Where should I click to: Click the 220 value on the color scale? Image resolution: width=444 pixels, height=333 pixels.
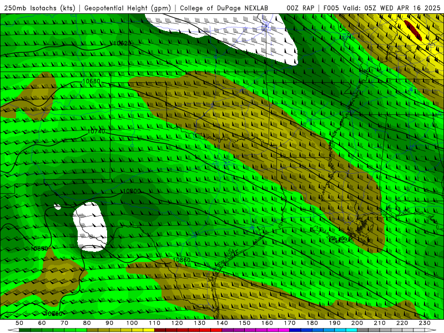tap(402, 323)
